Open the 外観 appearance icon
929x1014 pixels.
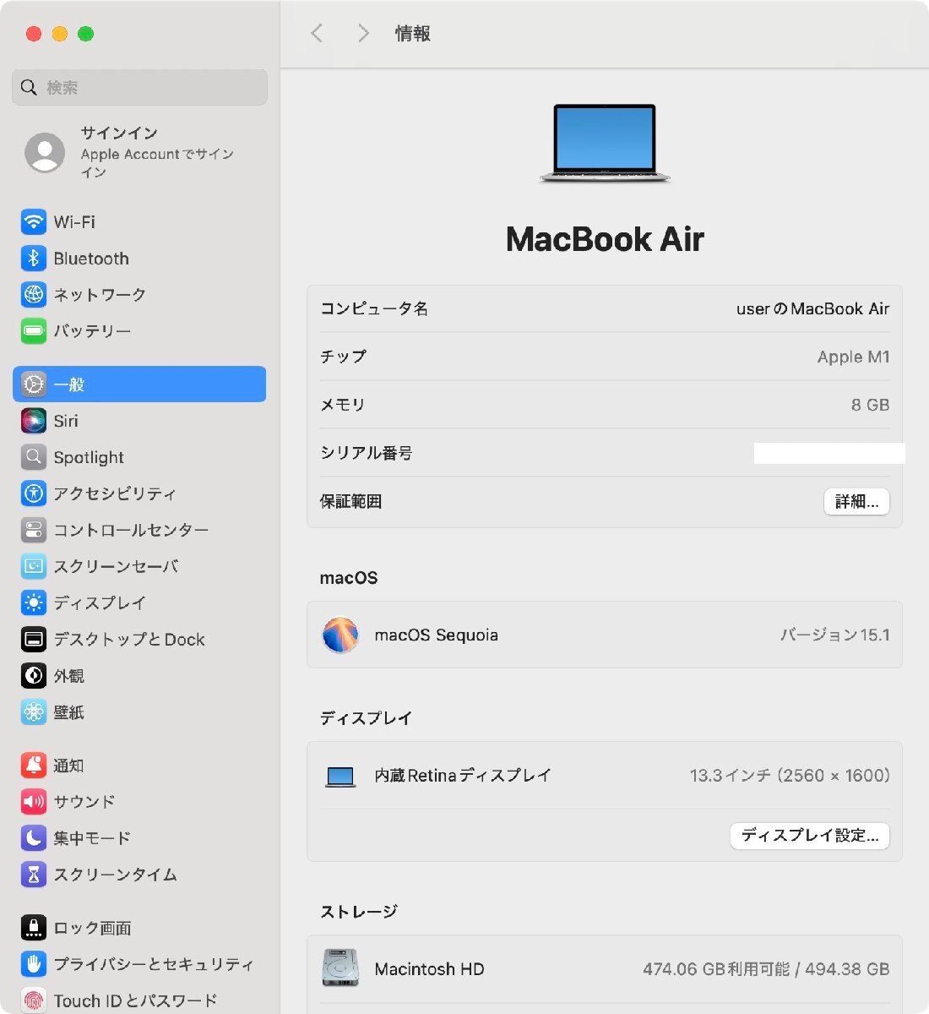[x=34, y=676]
